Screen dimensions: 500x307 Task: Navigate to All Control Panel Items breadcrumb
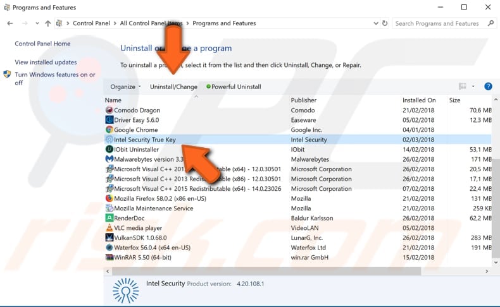click(x=151, y=23)
